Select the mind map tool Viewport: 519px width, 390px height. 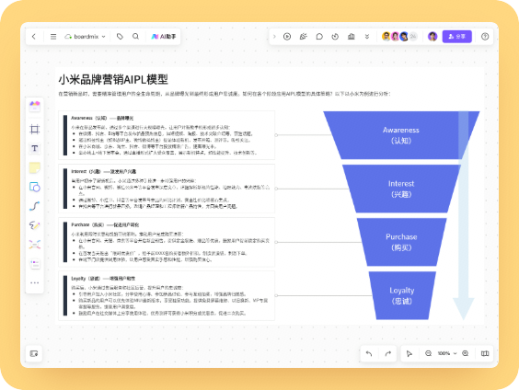click(x=35, y=245)
